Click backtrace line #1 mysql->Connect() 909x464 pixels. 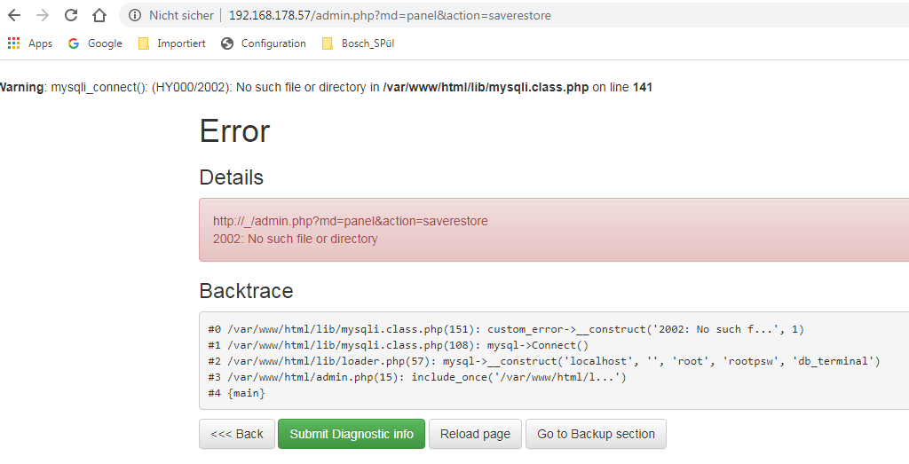[x=399, y=345]
